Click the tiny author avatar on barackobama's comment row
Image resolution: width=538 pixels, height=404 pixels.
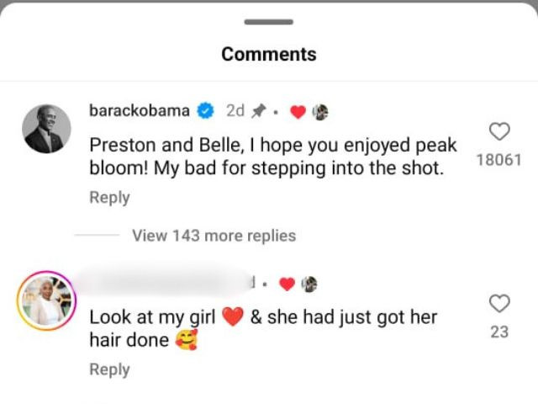319,112
